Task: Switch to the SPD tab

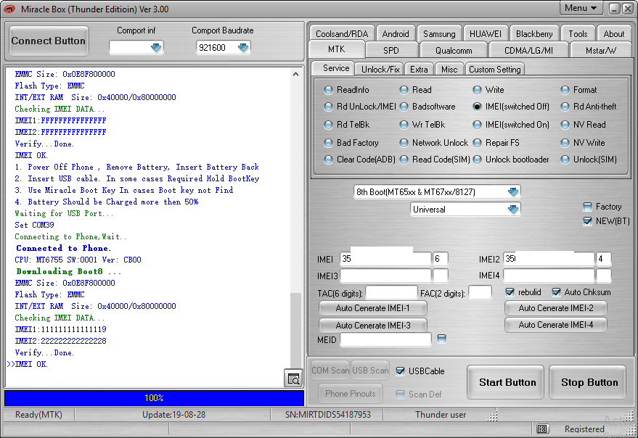Action: click(391, 51)
